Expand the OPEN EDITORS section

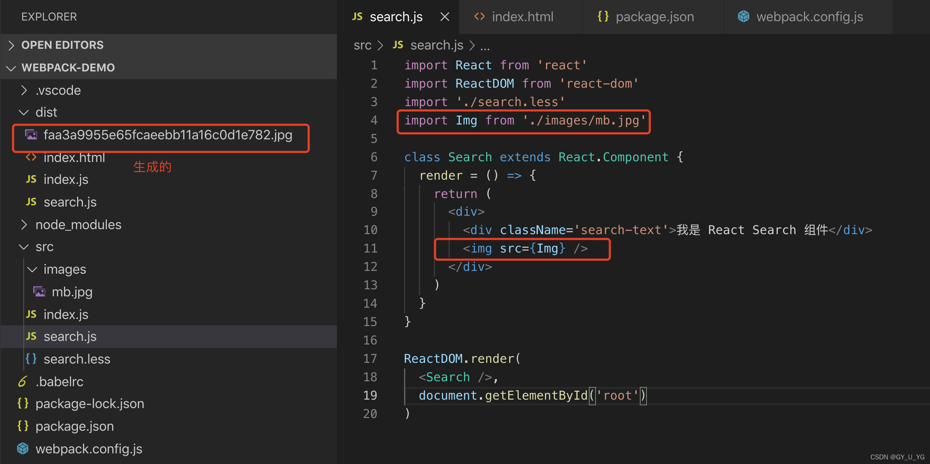pyautogui.click(x=168, y=45)
